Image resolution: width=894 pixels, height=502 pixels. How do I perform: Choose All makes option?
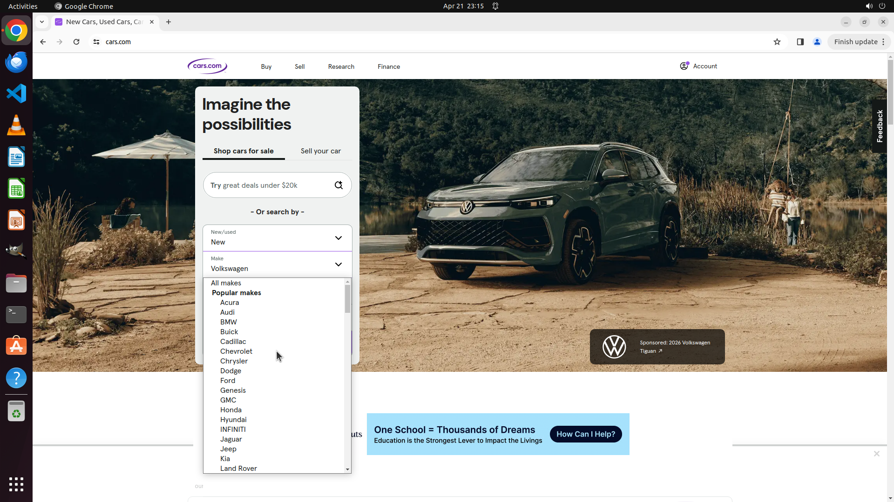click(x=226, y=283)
